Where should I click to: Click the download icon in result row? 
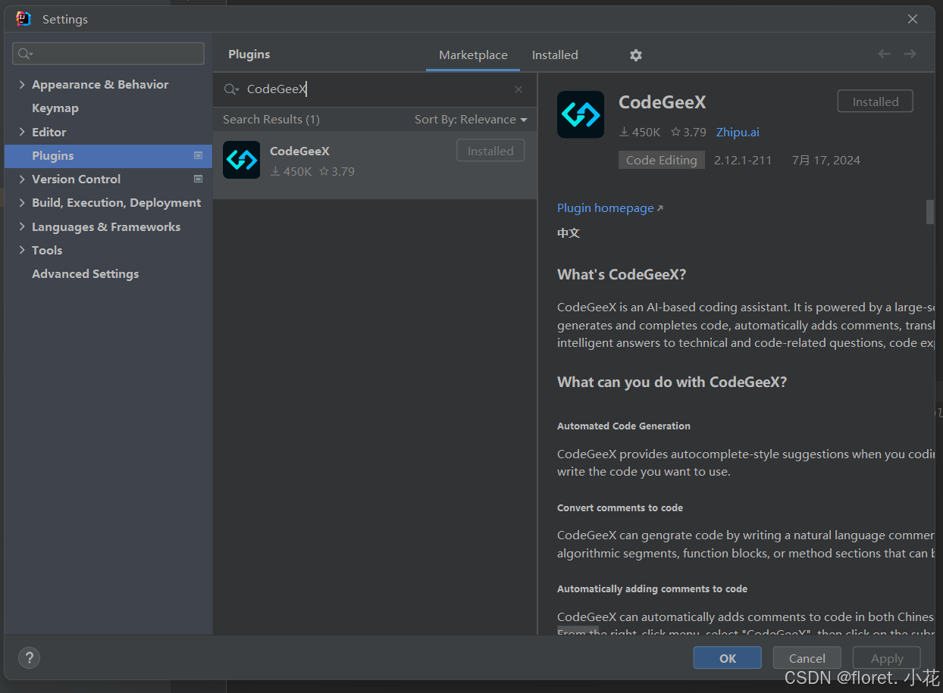(x=275, y=171)
